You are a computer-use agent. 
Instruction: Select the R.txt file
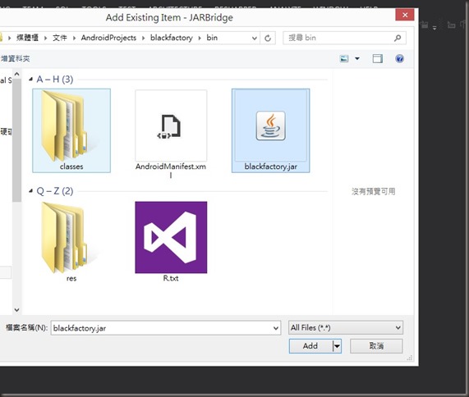[171, 242]
